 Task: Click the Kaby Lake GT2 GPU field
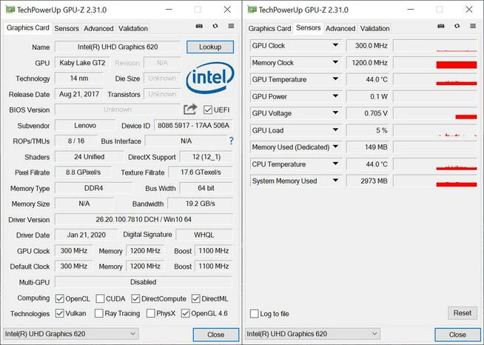(x=82, y=63)
